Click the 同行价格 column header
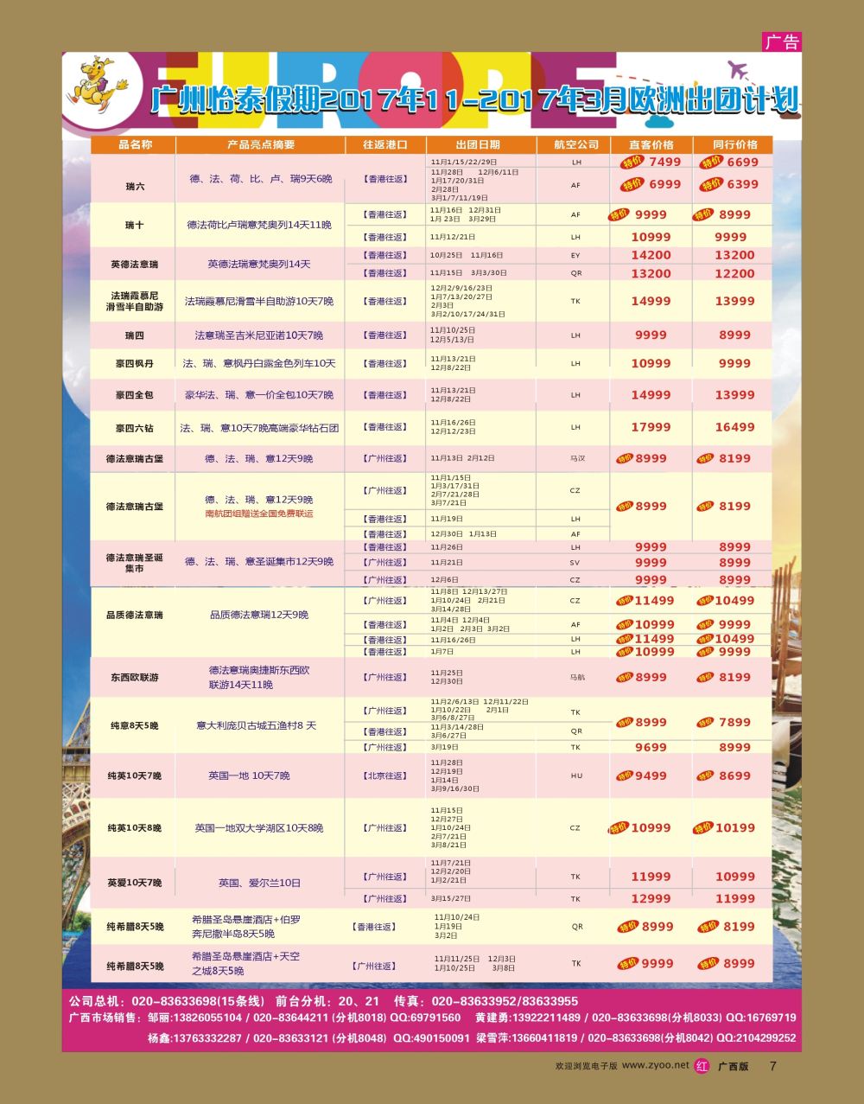Viewport: 864px width, 1104px height. pos(735,144)
